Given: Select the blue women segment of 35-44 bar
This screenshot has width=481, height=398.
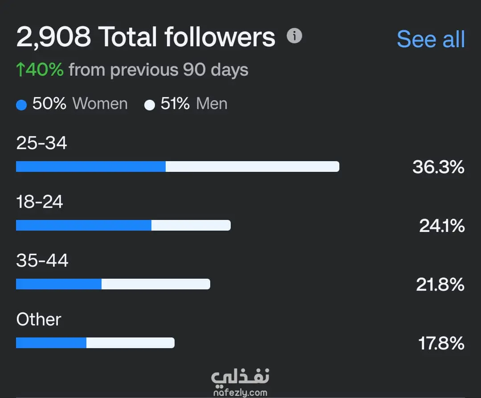Looking at the screenshot, I should pos(59,284).
